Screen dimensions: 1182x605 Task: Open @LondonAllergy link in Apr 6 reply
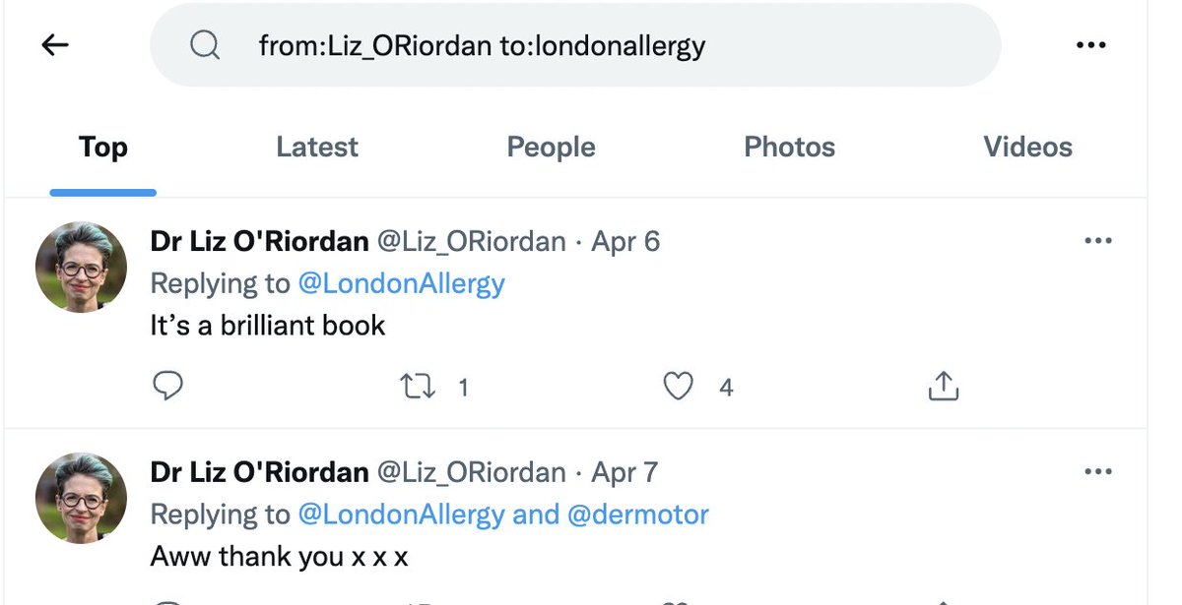click(x=401, y=284)
